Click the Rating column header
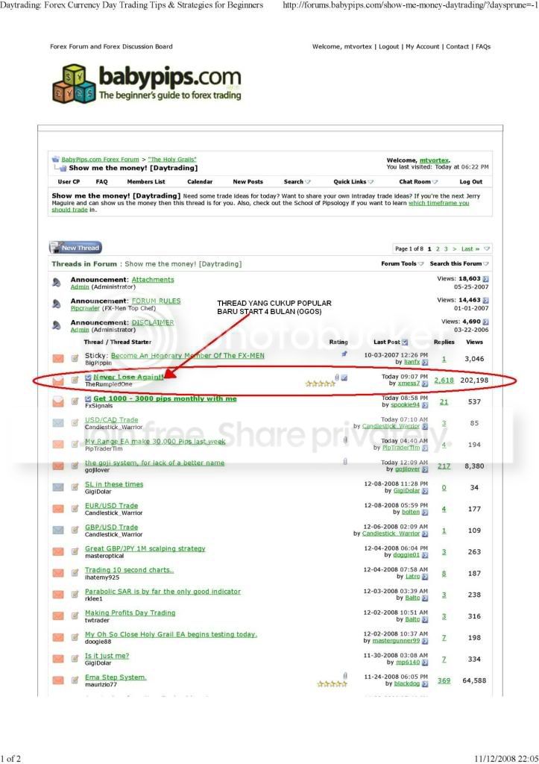539x764 pixels. click(338, 342)
